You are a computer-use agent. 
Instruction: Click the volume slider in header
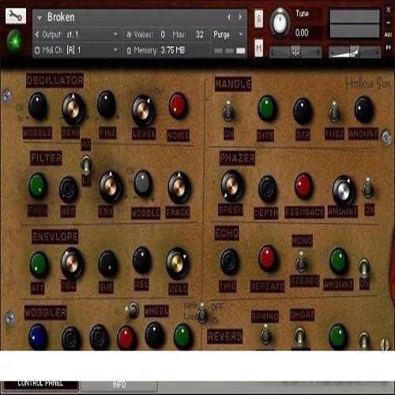coord(355,52)
